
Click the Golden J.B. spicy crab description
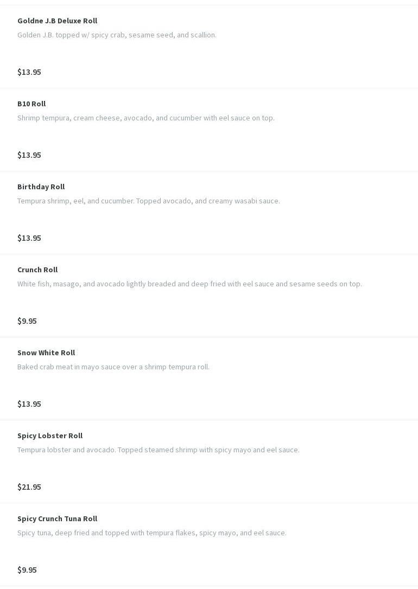pos(117,35)
